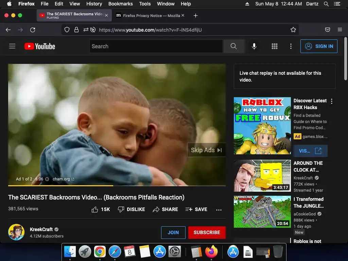The width and height of the screenshot is (348, 261).
Task: Like the video with thumbs up
Action: pyautogui.click(x=101, y=209)
